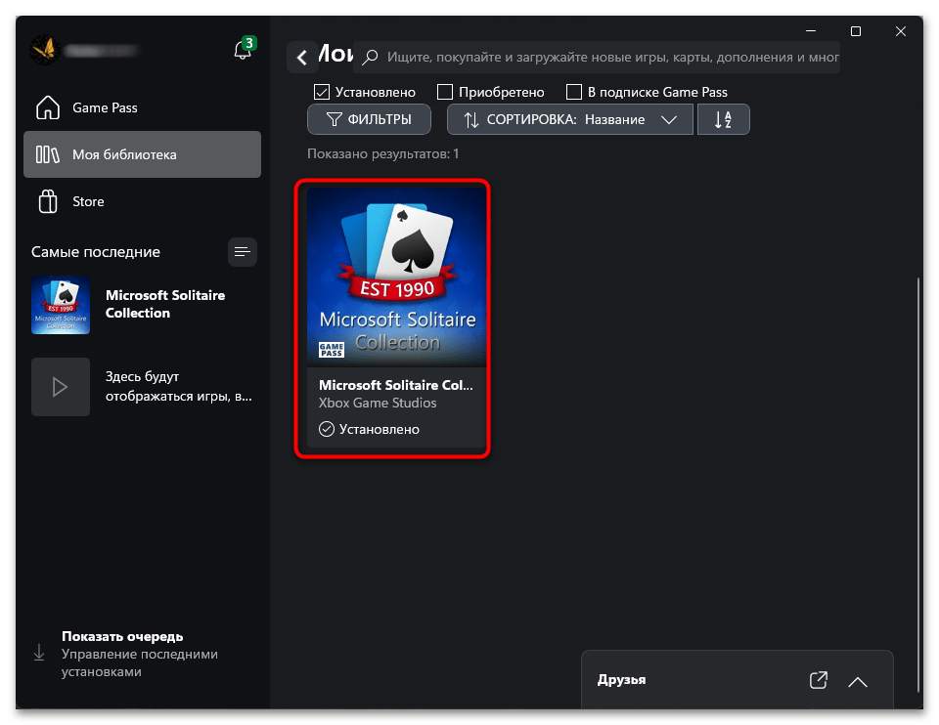Screen dimensions: 939x725
Task: Click Друзья panel title
Action: pyautogui.click(x=622, y=680)
